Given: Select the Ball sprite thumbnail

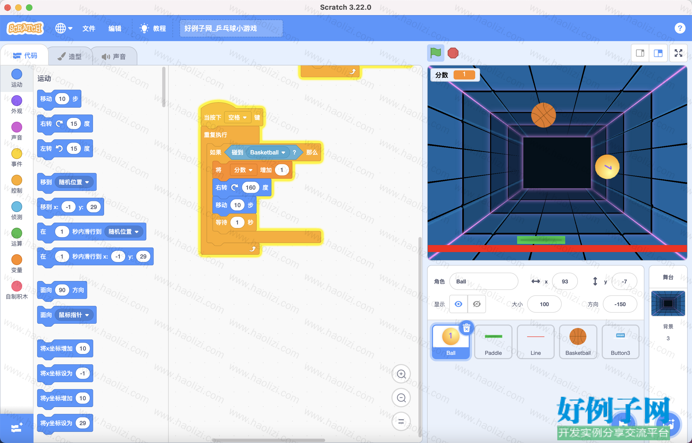Looking at the screenshot, I should pyautogui.click(x=451, y=342).
